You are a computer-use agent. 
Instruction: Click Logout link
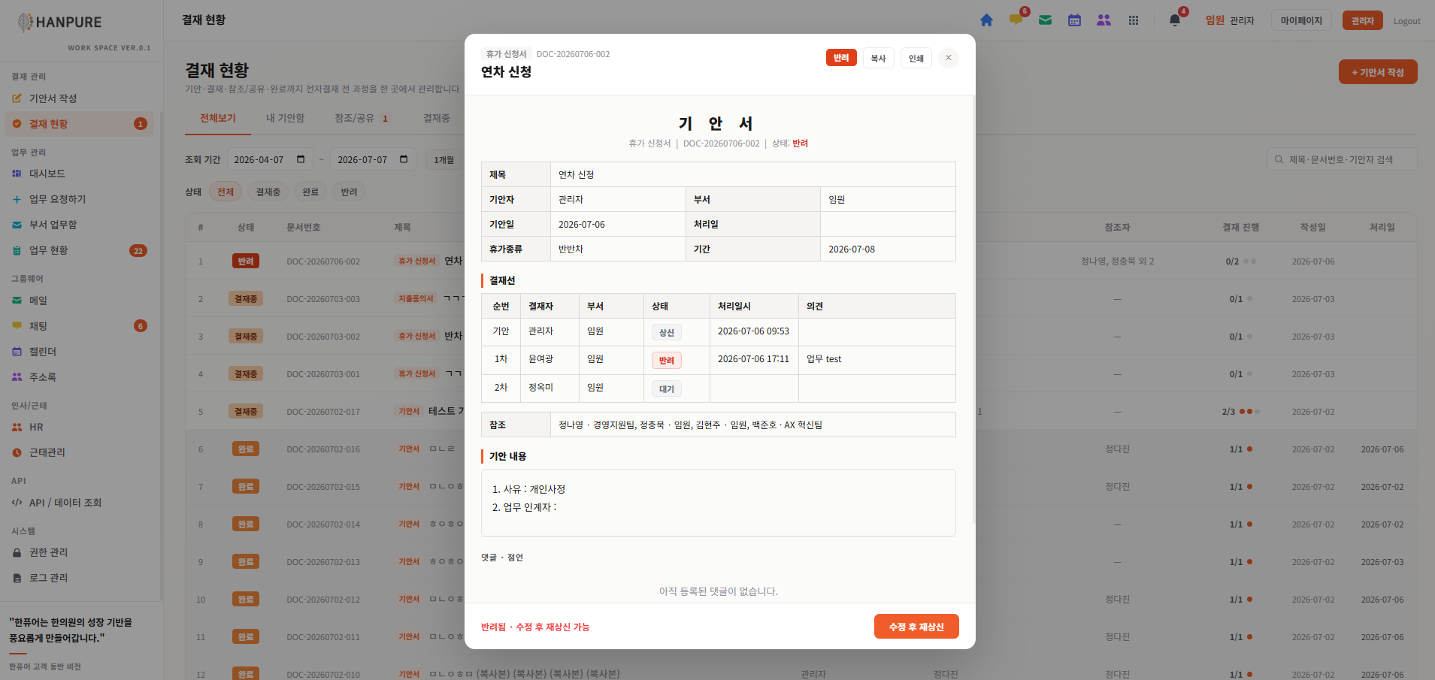click(1406, 21)
